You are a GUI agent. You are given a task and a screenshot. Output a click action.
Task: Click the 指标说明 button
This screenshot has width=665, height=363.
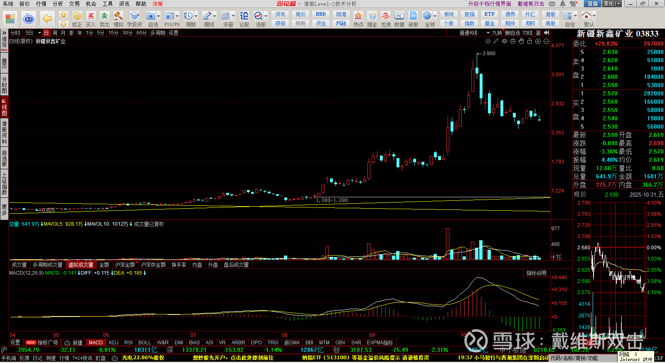click(536, 273)
